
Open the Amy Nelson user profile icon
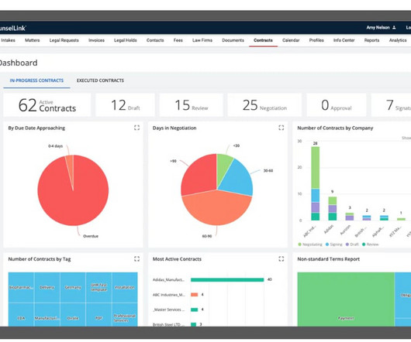coord(394,27)
